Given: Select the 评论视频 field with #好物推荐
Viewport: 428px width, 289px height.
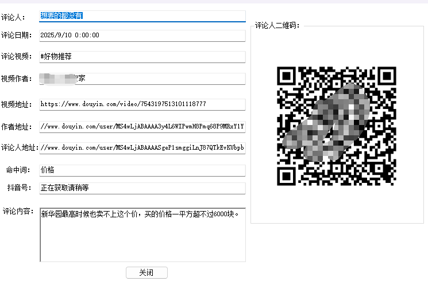Looking at the screenshot, I should 142,57.
